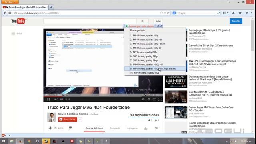
Task: Open the Cod Mw3 IW5M gameplay thumbnail
Action: [176, 97]
